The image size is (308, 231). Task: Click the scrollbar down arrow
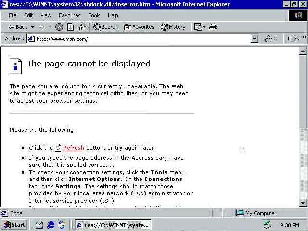303,203
